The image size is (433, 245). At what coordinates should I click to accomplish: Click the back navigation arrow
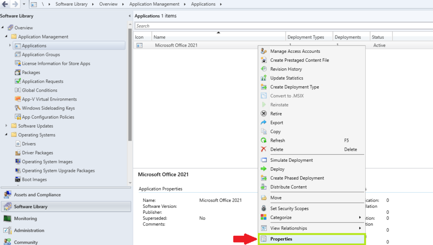[5, 4]
